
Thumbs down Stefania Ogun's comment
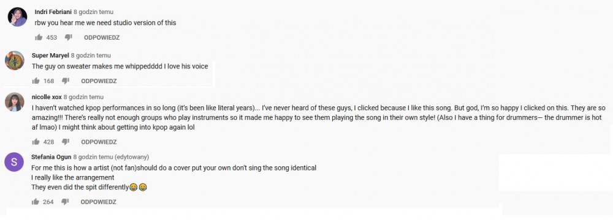click(x=66, y=202)
